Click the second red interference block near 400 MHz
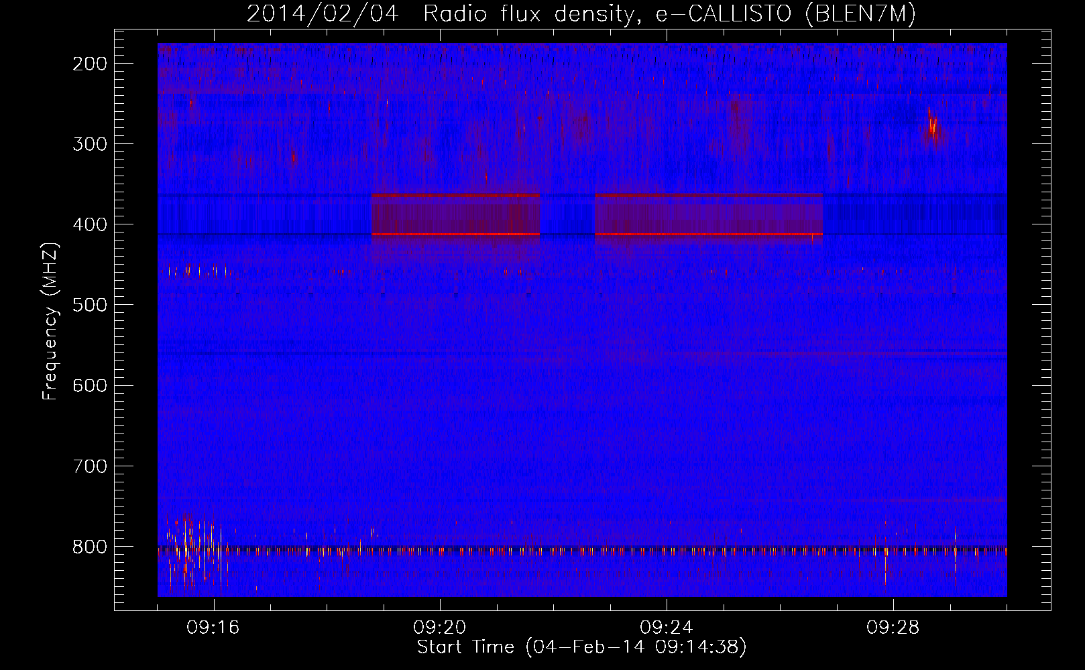Screen dimensions: 1085x670 tap(709, 214)
